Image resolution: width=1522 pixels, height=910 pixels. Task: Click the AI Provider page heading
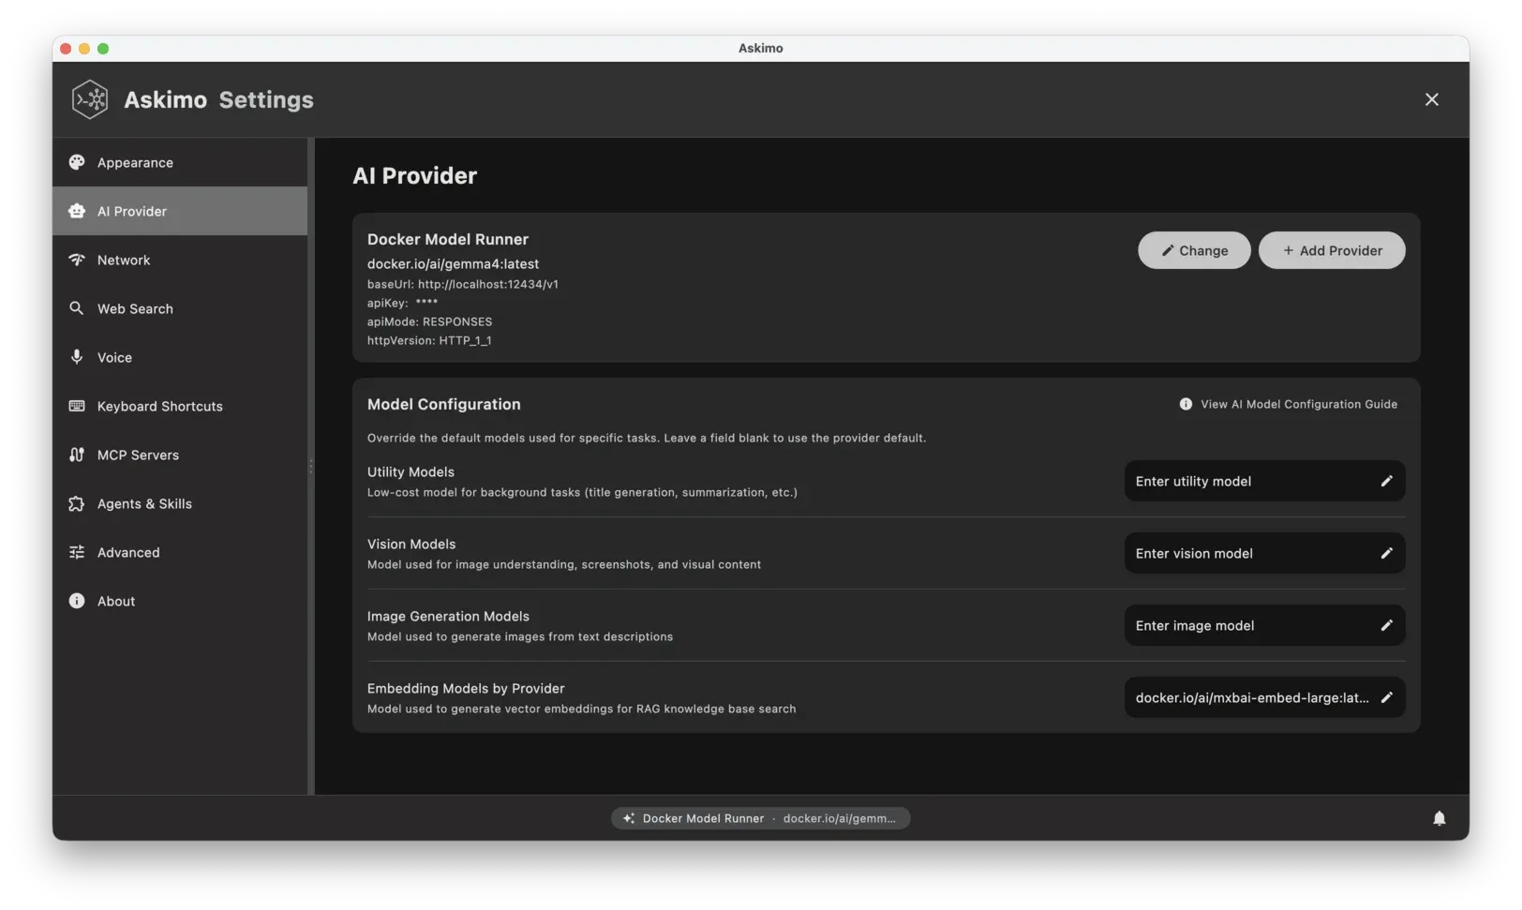point(414,175)
